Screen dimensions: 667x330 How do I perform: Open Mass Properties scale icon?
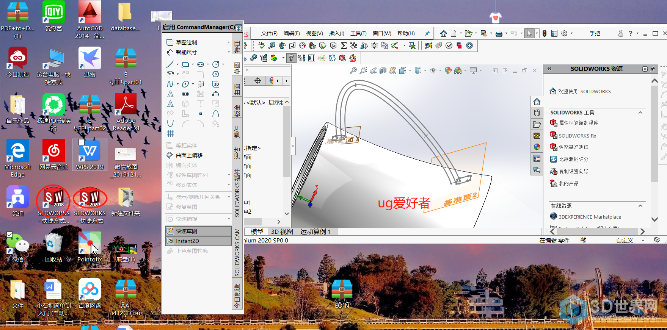click(282, 45)
